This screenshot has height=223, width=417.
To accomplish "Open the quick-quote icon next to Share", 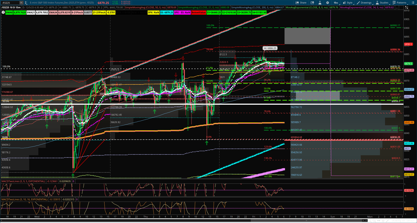I will (x=312, y=3).
